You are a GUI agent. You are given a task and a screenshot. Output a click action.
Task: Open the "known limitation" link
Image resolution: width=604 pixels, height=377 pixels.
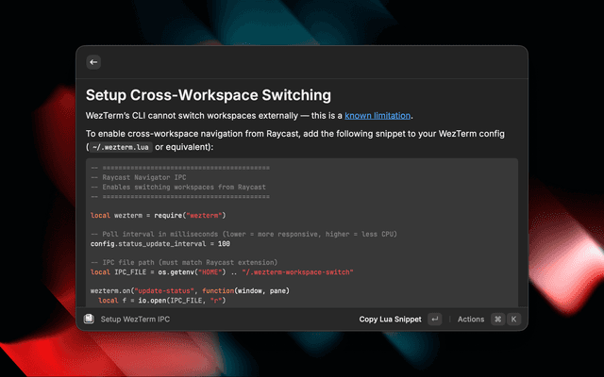click(377, 116)
